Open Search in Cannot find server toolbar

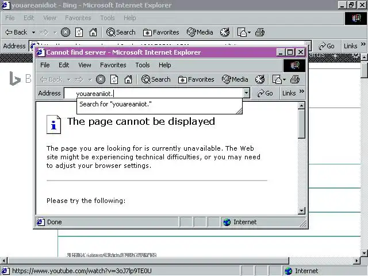(x=156, y=79)
